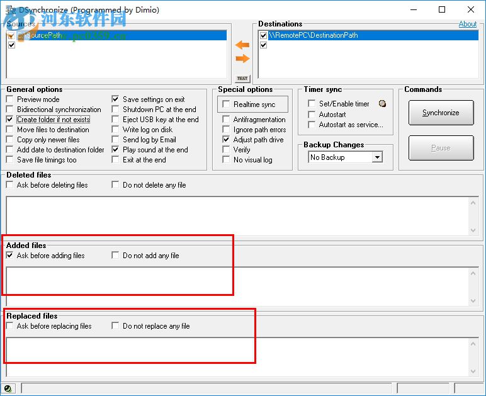Image resolution: width=486 pixels, height=396 pixels.
Task: Check Do not add any file
Action: tap(115, 256)
